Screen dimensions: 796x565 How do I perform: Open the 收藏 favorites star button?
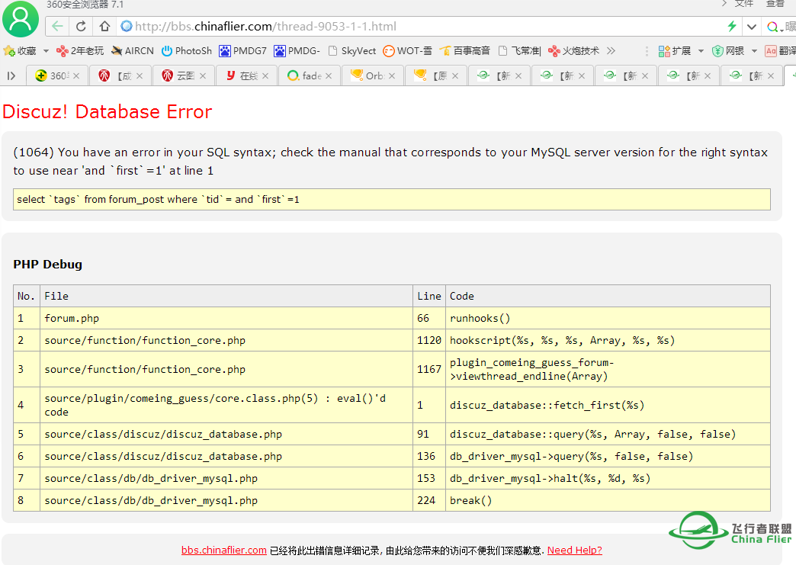coord(20,51)
